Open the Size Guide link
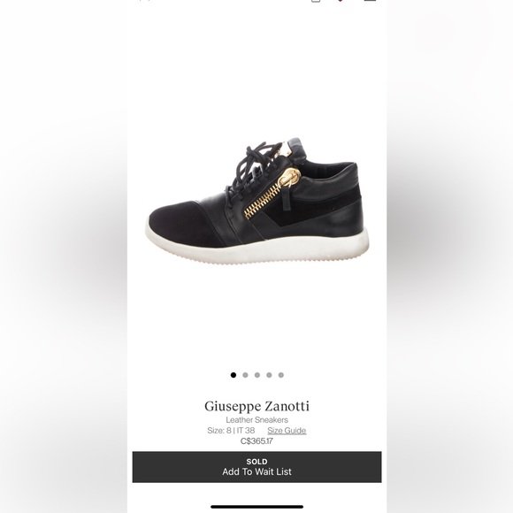This screenshot has height=513, width=513. 287,430
